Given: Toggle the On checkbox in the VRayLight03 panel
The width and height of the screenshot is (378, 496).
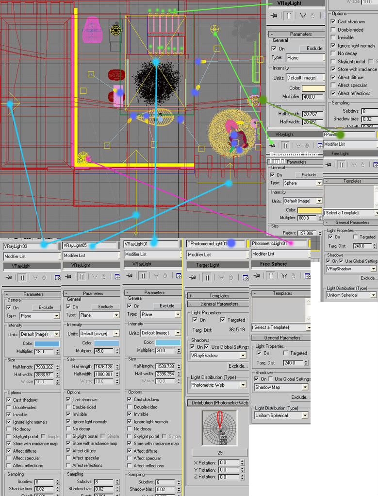Looking at the screenshot, I should click(9, 308).
